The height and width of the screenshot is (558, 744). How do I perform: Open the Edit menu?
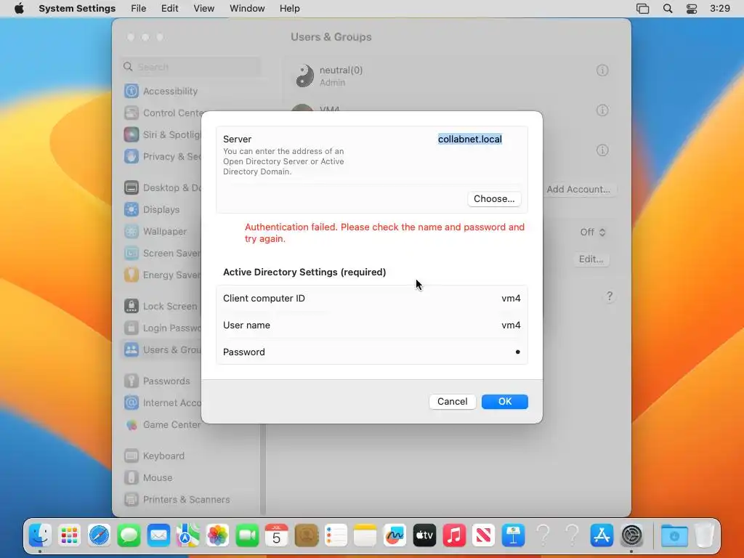point(169,9)
